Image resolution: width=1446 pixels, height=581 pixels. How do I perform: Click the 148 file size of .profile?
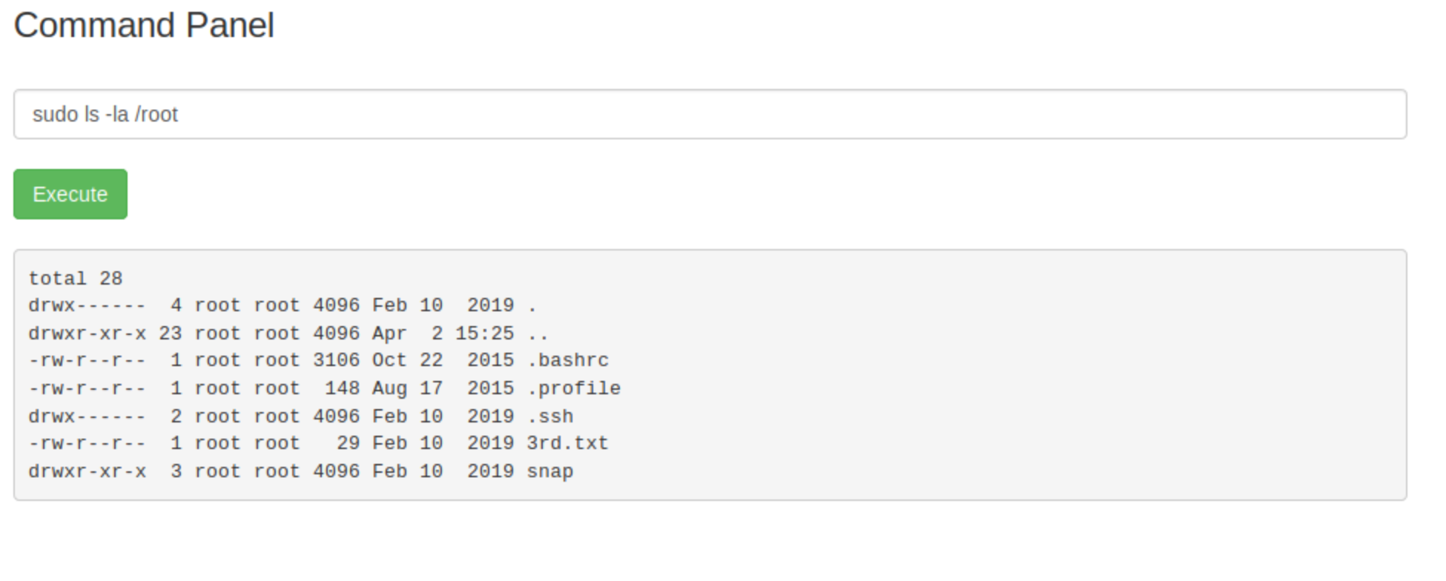coord(342,388)
